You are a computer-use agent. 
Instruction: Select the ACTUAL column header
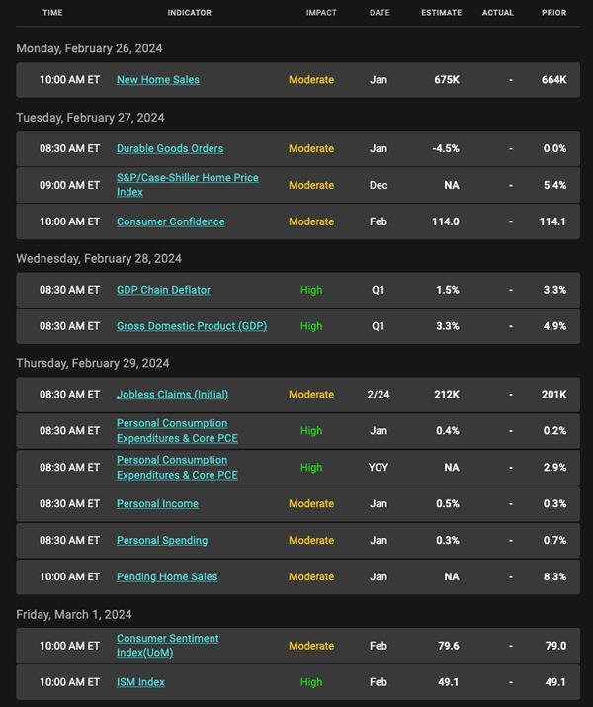click(x=497, y=13)
